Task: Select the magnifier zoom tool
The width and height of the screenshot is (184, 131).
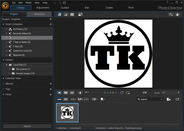Action: coord(171,14)
